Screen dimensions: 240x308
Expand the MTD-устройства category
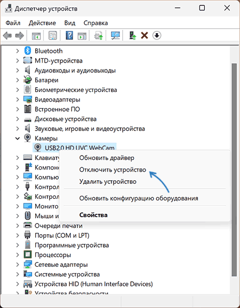(x=18, y=60)
